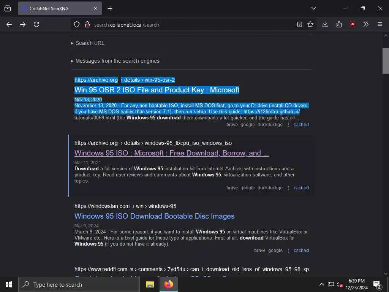Click windowstan.com windows-95 URL breadcrumb
This screenshot has width=389, height=292.
[x=125, y=206]
